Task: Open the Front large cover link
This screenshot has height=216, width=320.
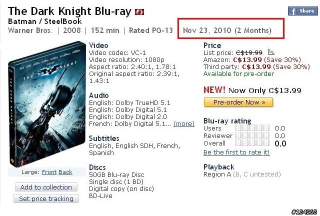Action: coord(49,172)
